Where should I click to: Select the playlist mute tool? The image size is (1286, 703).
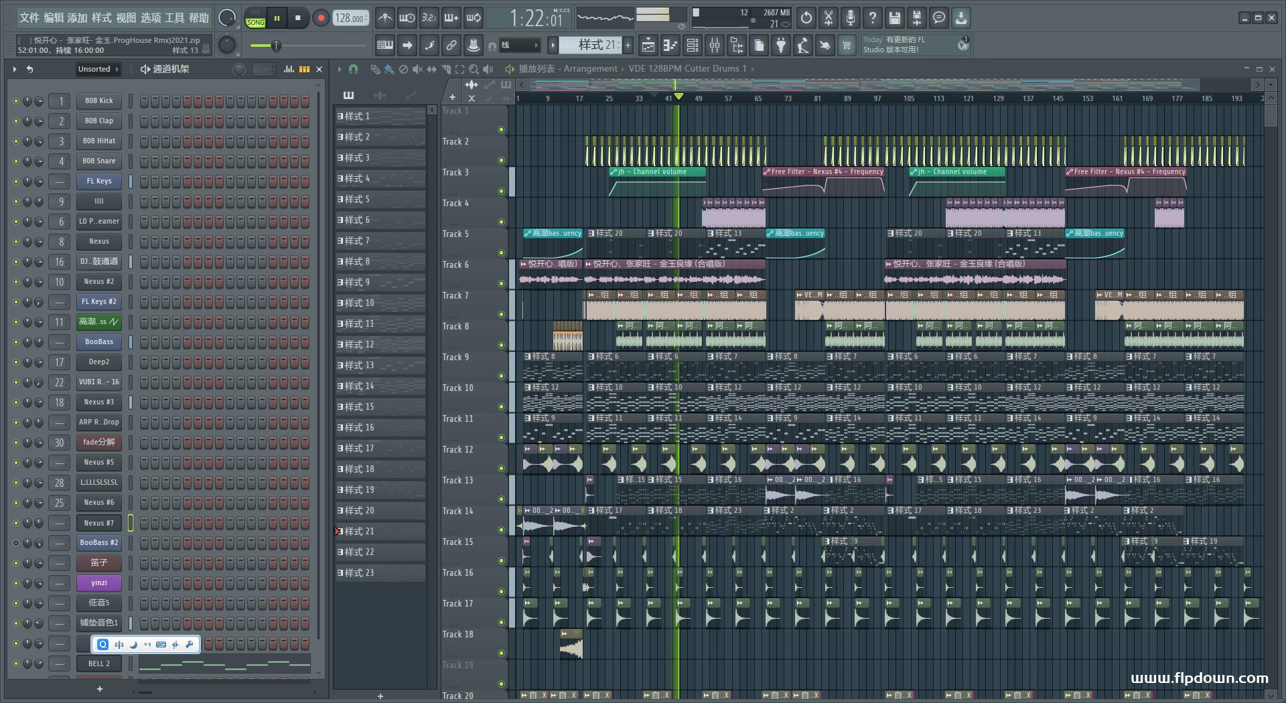point(417,69)
